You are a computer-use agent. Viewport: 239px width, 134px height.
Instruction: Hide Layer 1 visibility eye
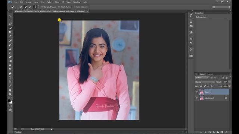tap(196, 92)
